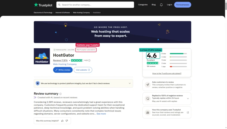Open the Blog page
Screen dimensions: 227x129
pos(154,5)
